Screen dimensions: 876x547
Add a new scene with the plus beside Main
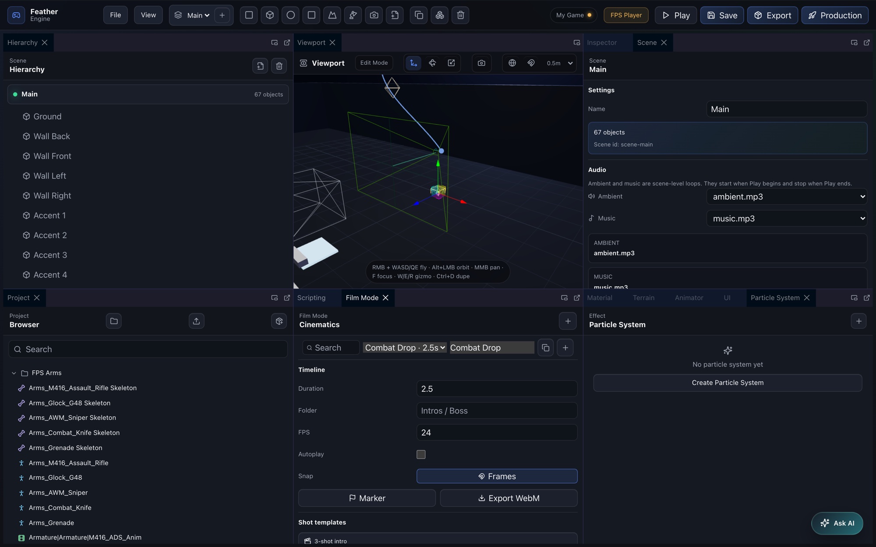[222, 15]
